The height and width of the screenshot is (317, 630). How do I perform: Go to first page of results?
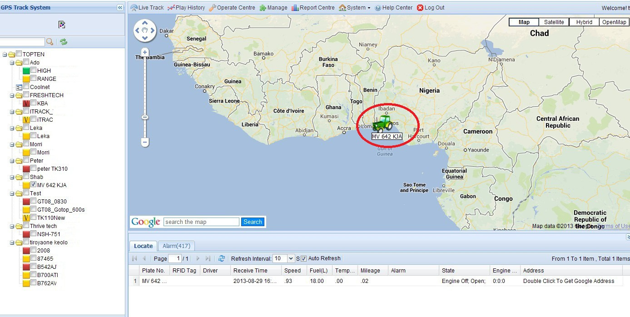click(135, 258)
